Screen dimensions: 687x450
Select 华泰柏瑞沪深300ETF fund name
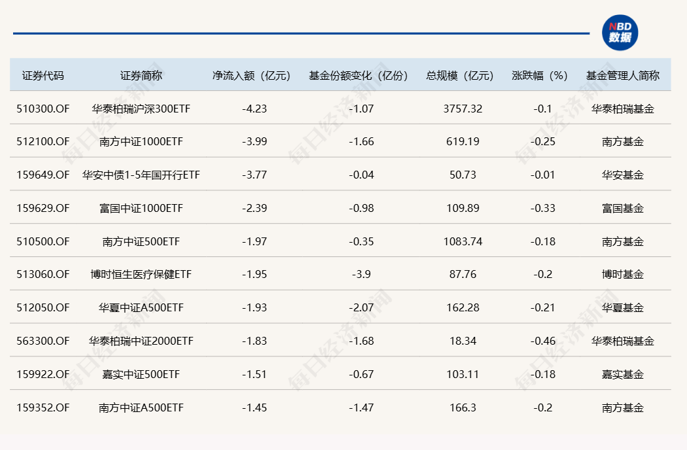(x=141, y=109)
